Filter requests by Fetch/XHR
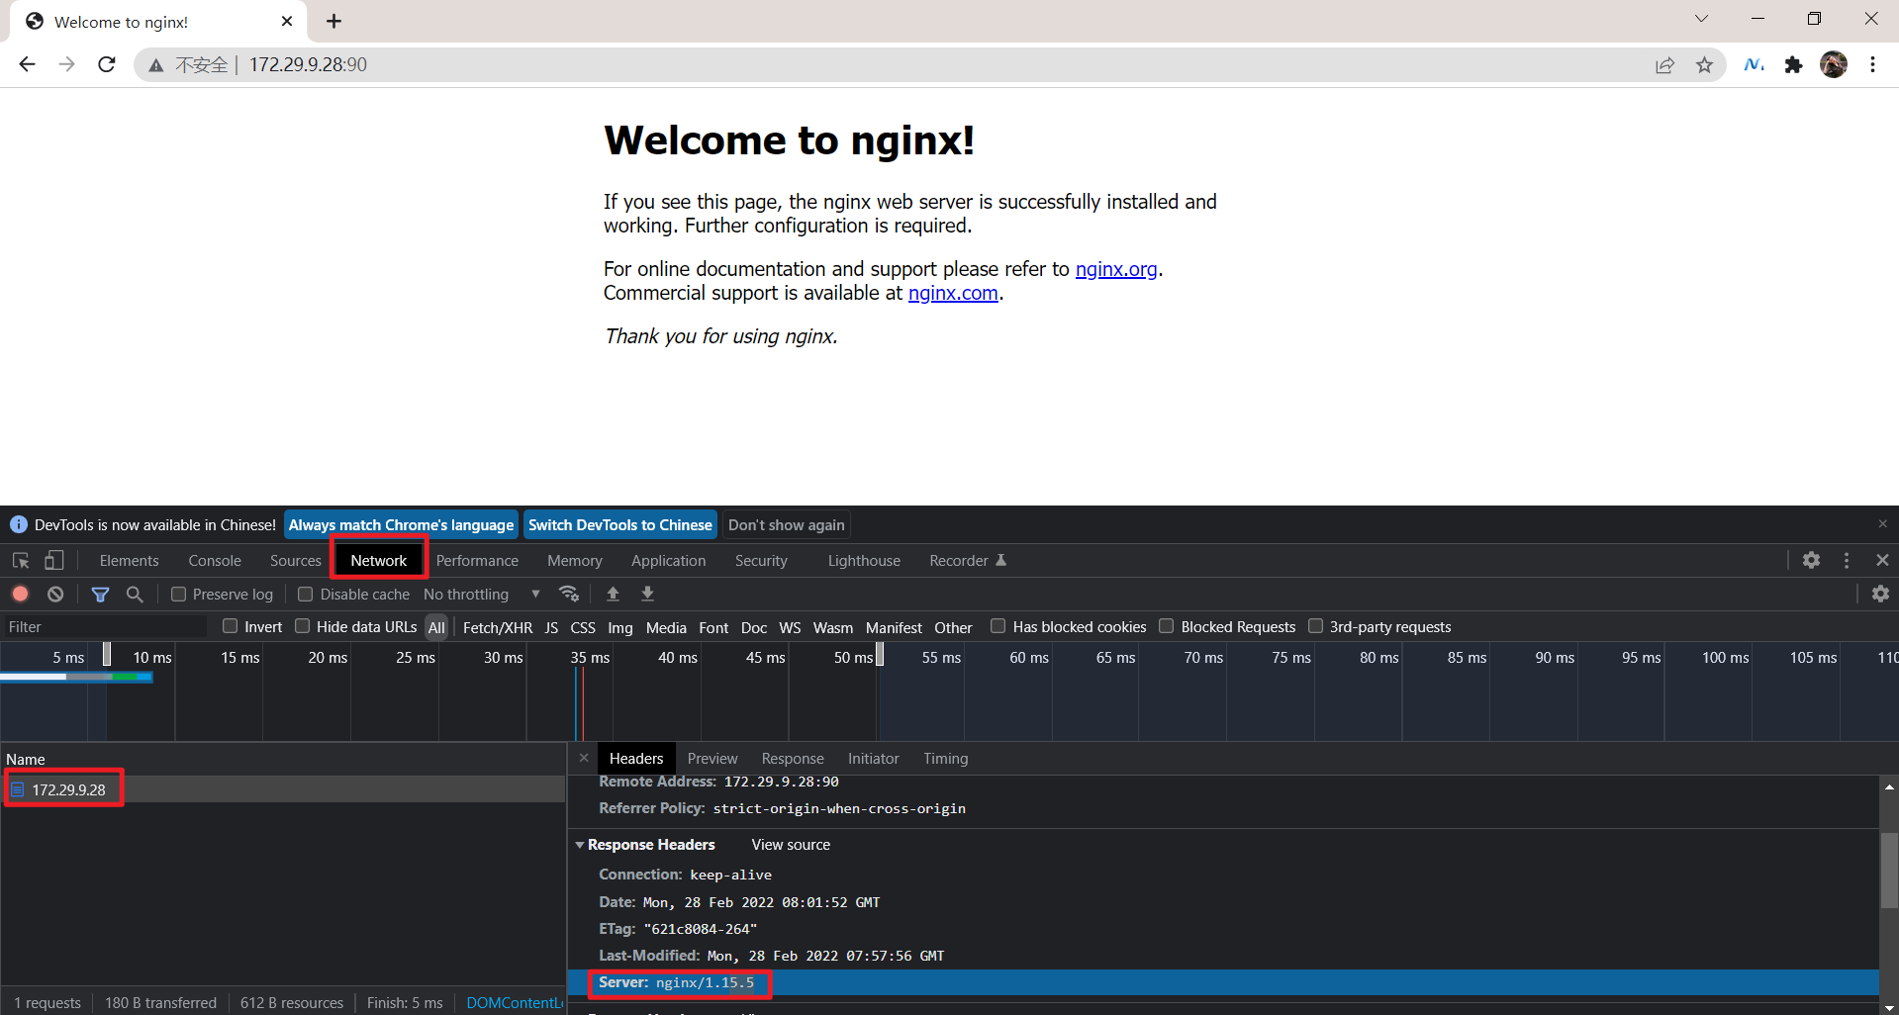The image size is (1899, 1015). click(x=498, y=627)
